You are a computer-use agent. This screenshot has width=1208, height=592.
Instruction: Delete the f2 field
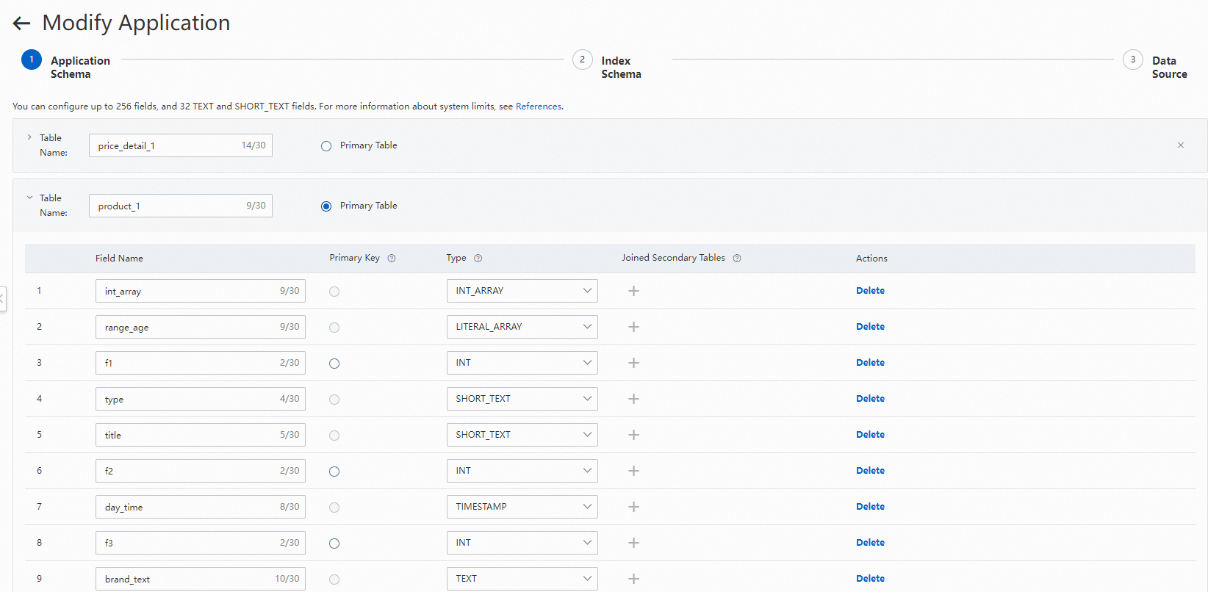870,471
